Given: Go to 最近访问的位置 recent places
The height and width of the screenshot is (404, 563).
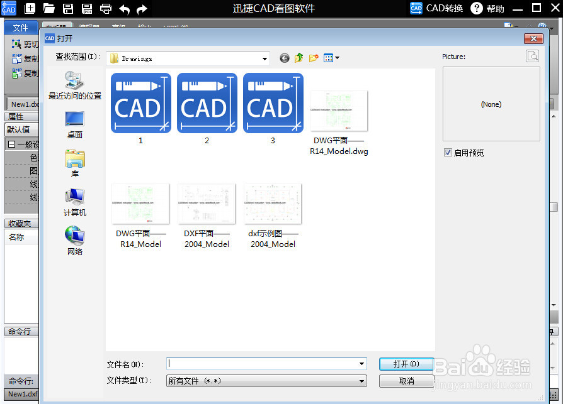Looking at the screenshot, I should 75,85.
